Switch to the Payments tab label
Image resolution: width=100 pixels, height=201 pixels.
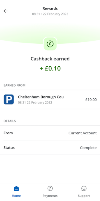[x=50, y=196]
